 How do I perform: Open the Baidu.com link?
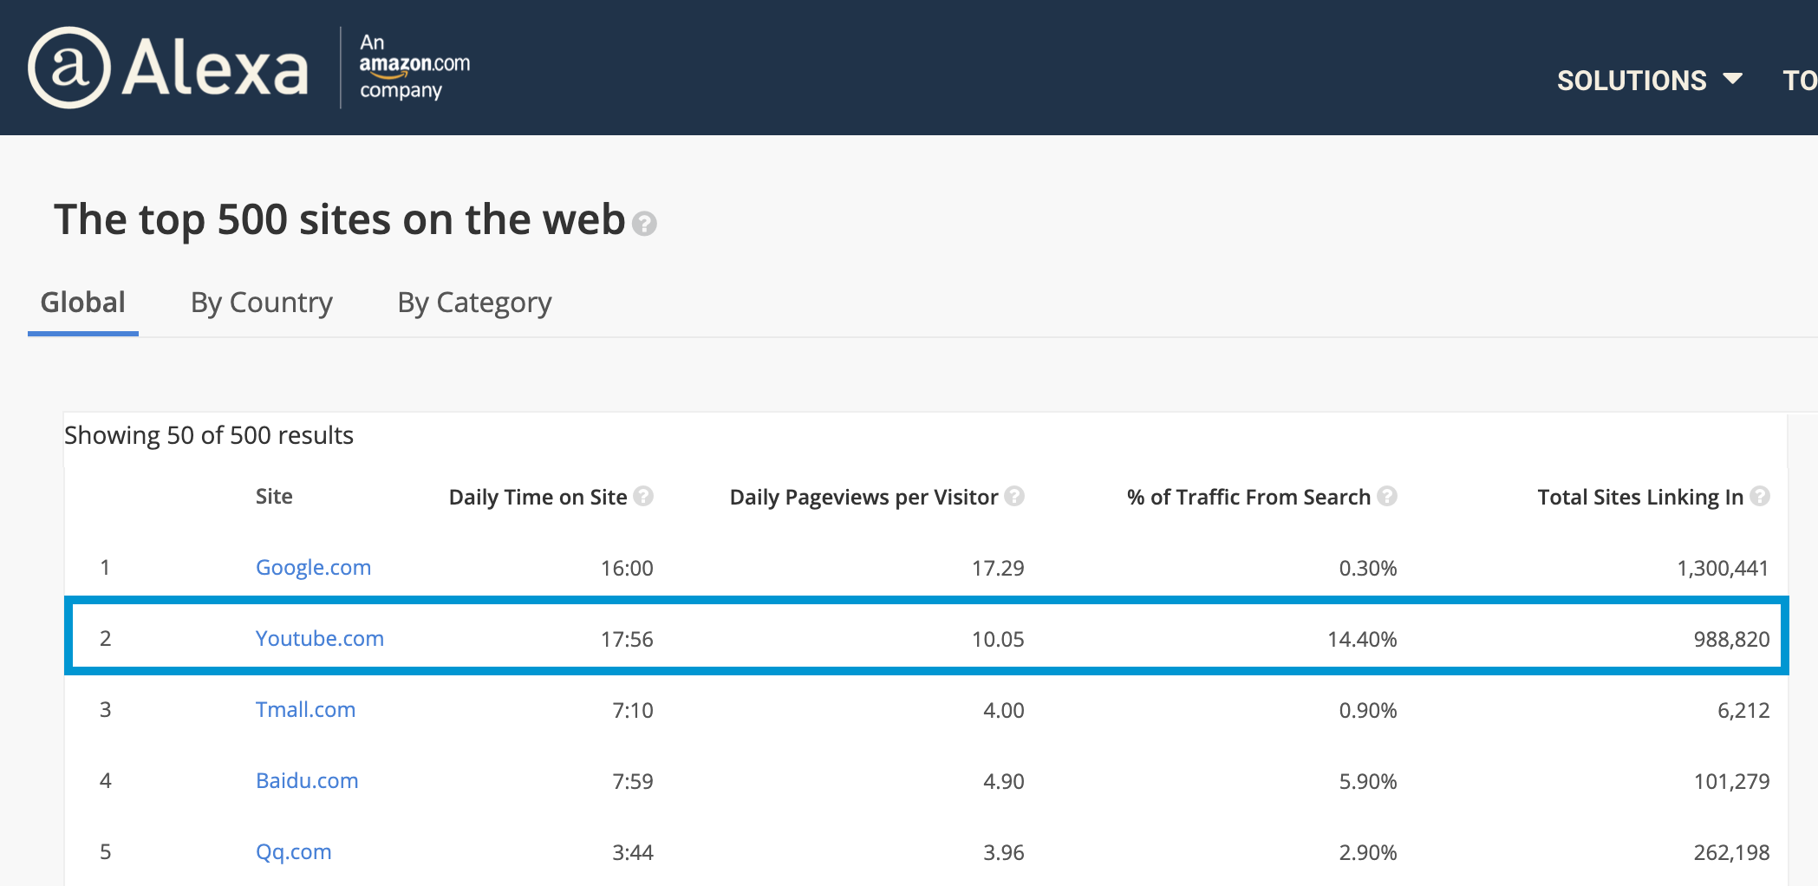coord(307,781)
